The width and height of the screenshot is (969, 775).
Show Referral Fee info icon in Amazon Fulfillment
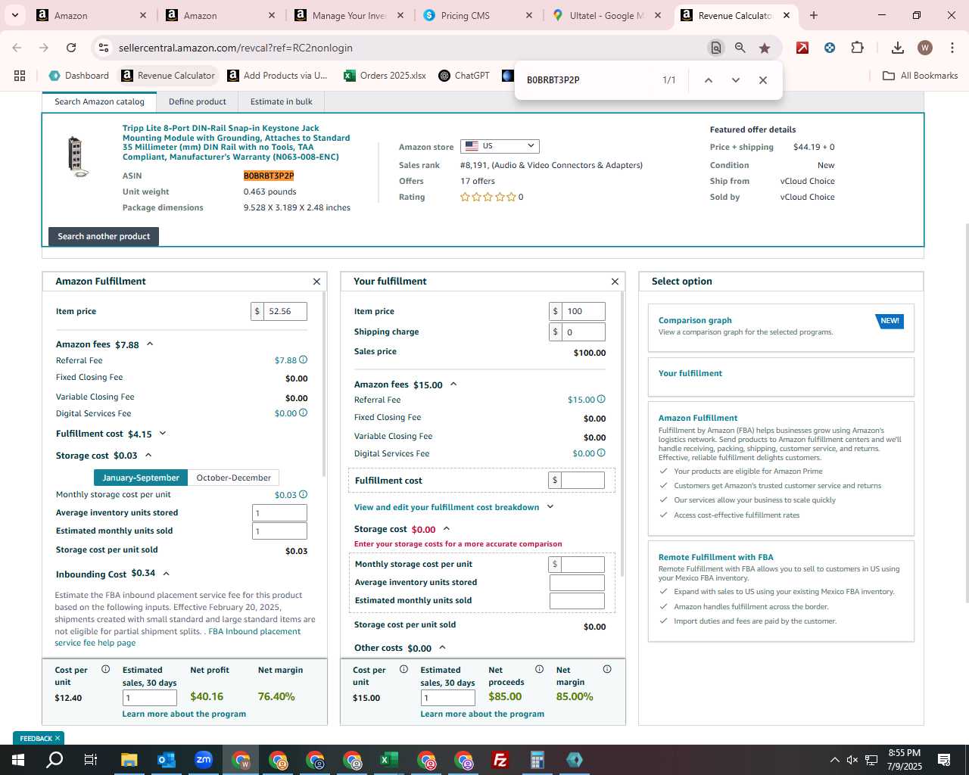[x=303, y=360]
